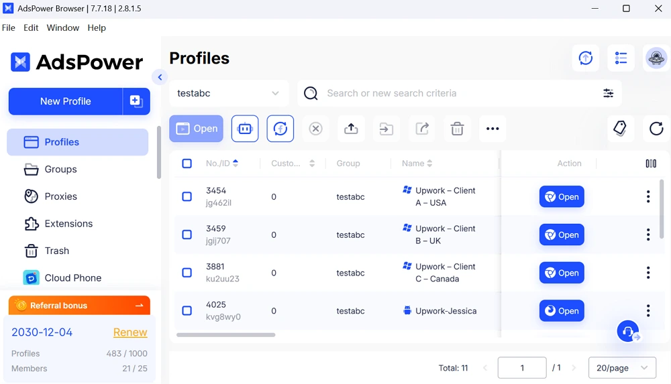Open more options for profile 3454
Screen dimensions: 671x384
[x=648, y=197]
